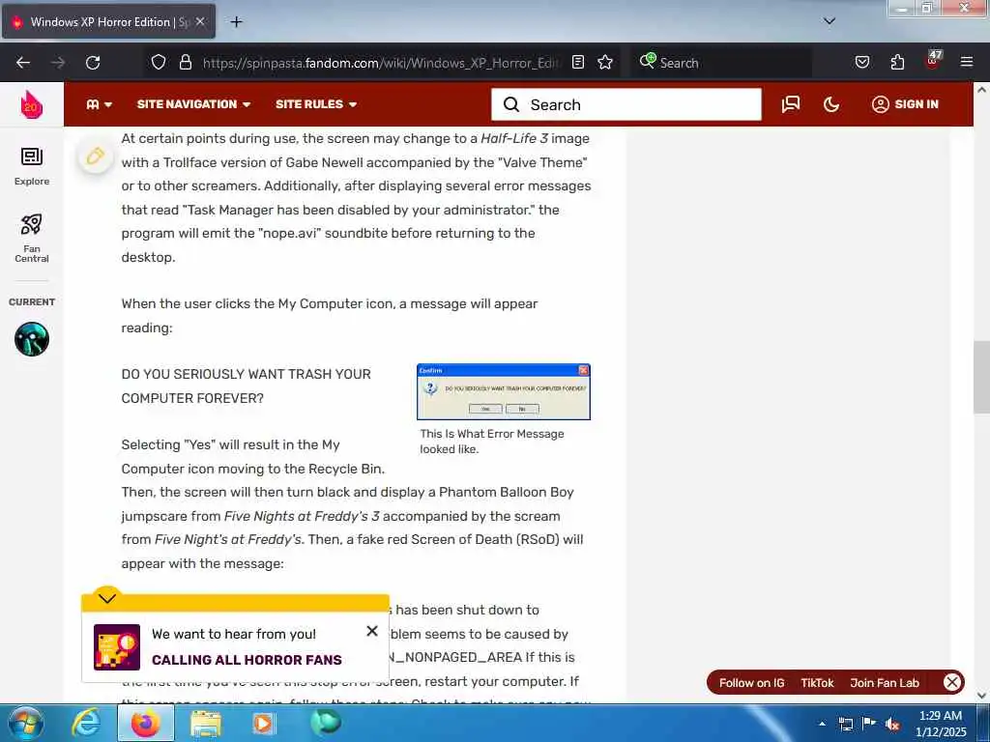The height and width of the screenshot is (742, 990).
Task: Close the social links banner
Action: [x=952, y=682]
